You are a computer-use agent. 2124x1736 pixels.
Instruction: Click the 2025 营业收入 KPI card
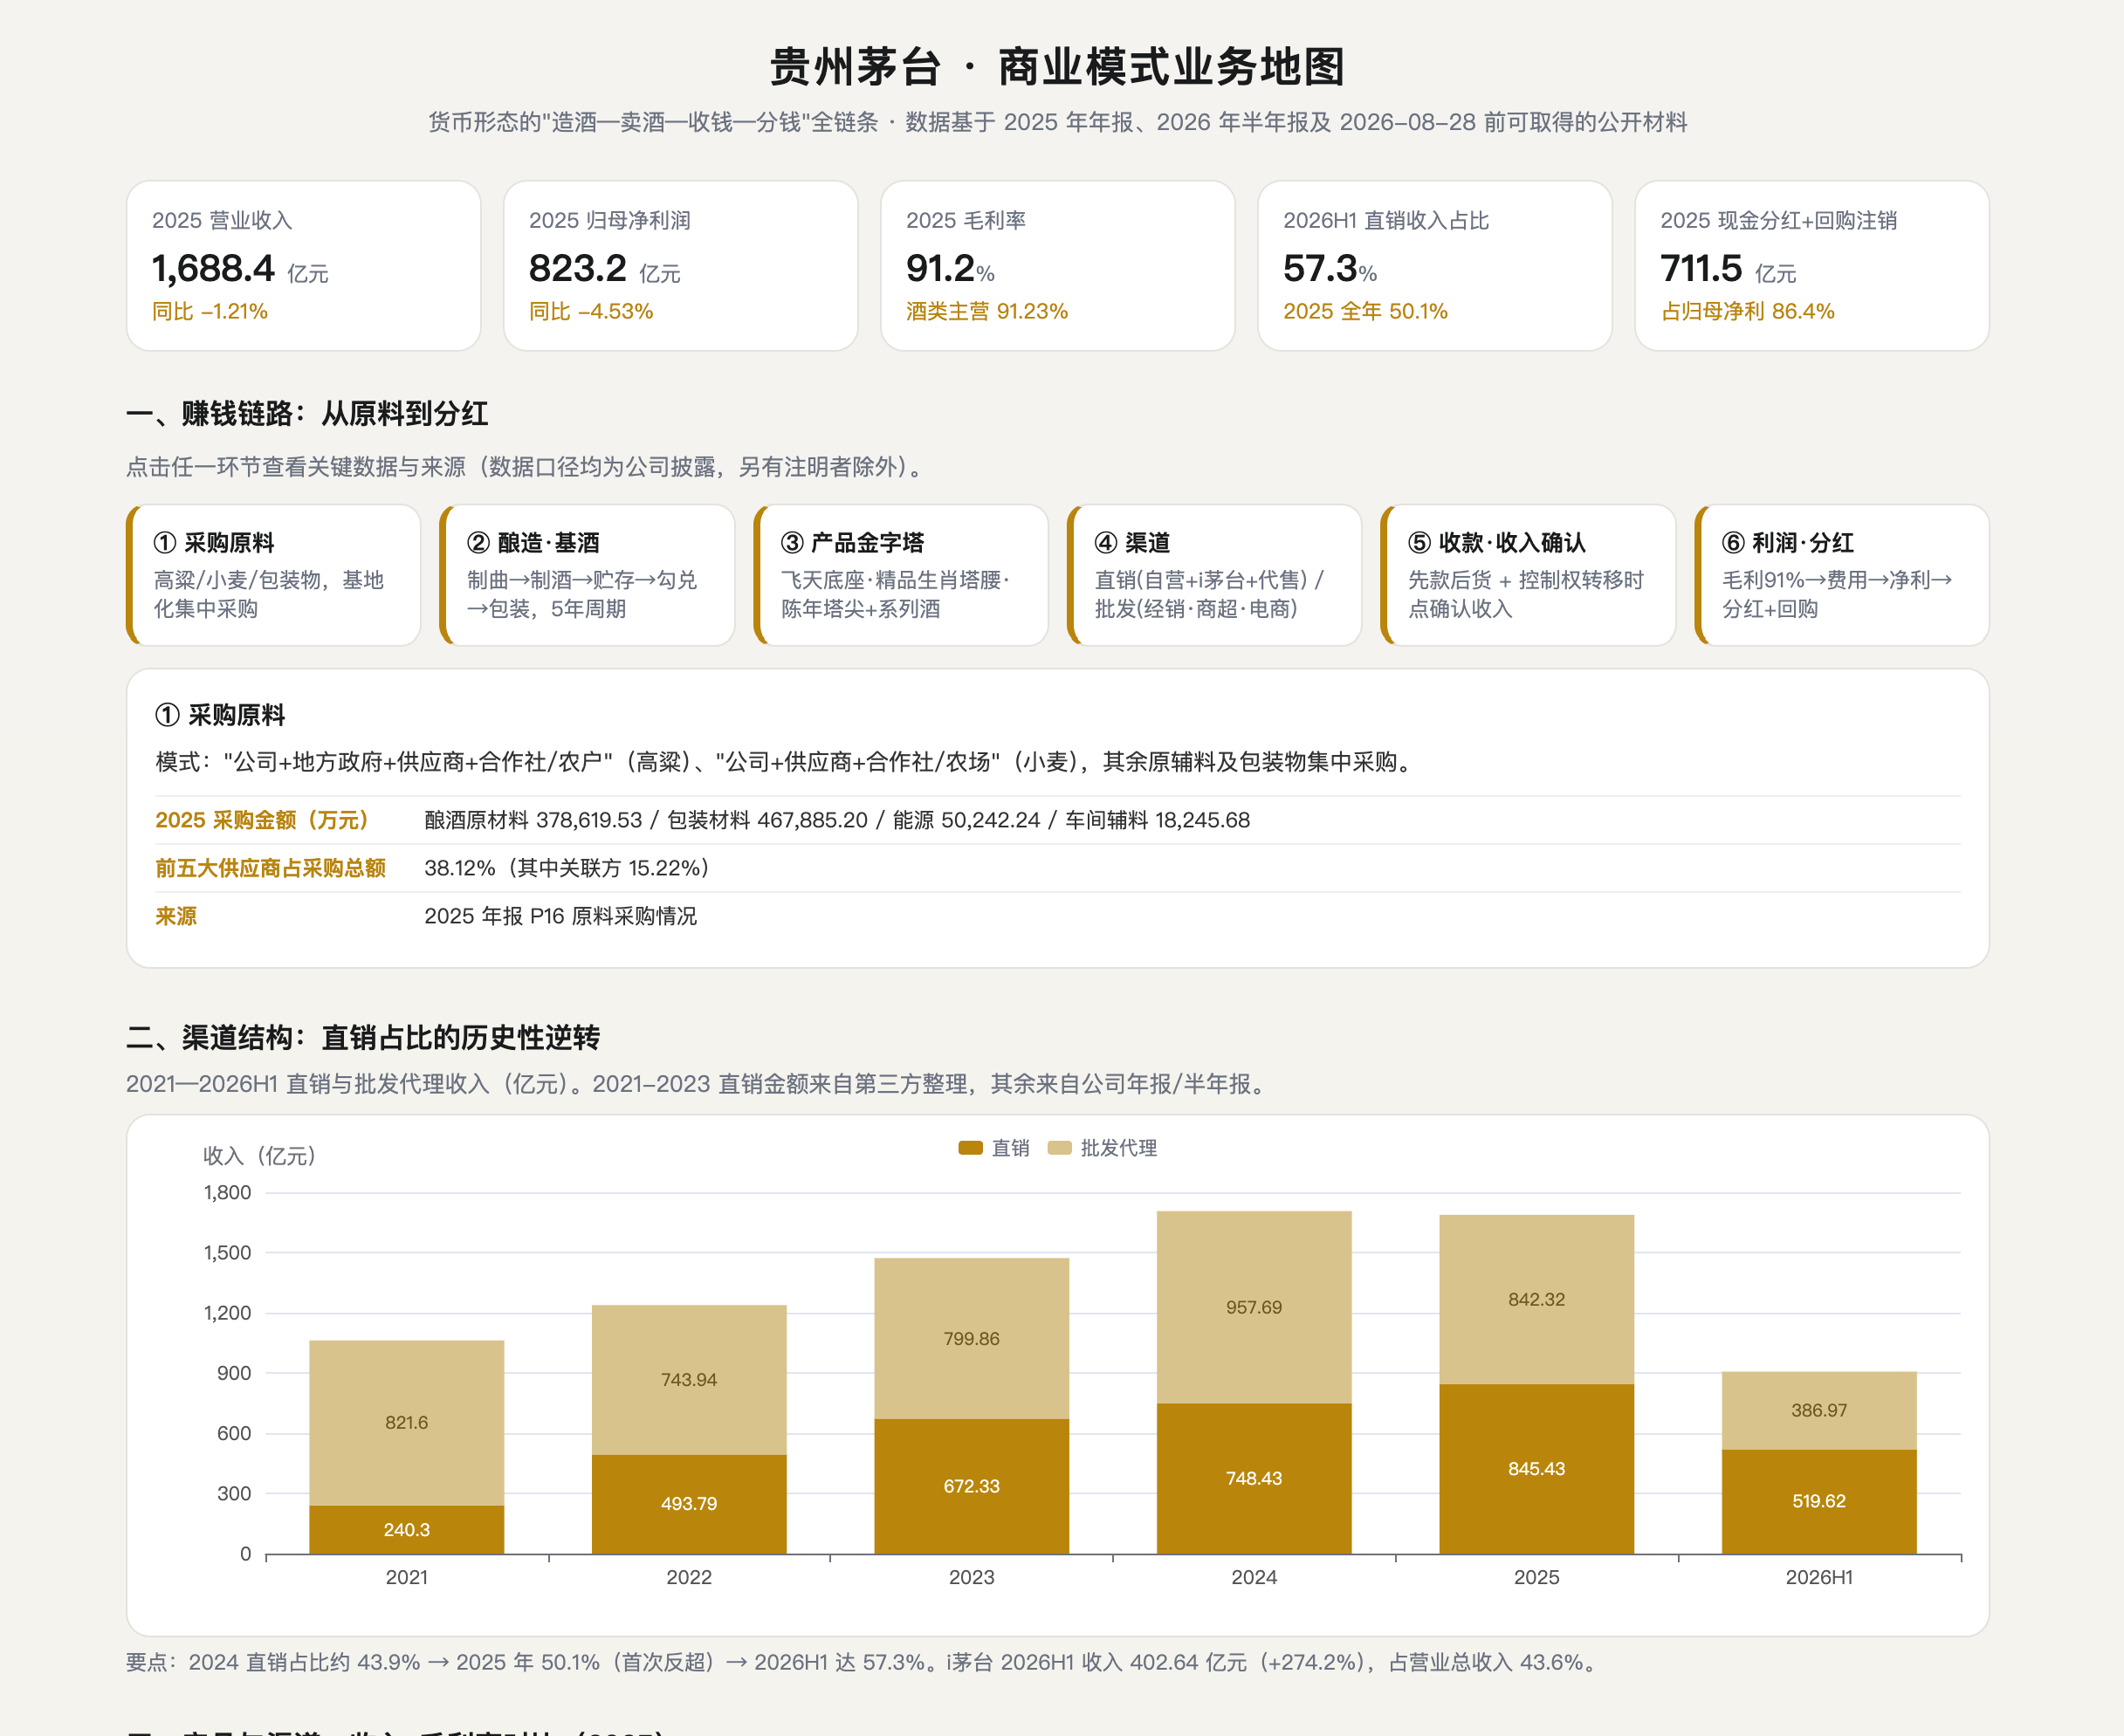coord(304,265)
